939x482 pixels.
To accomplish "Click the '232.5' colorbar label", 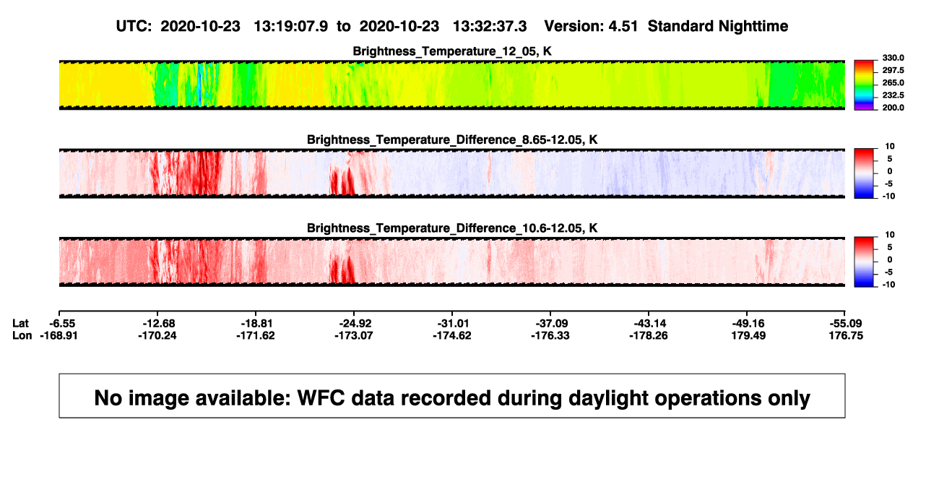I will [893, 95].
